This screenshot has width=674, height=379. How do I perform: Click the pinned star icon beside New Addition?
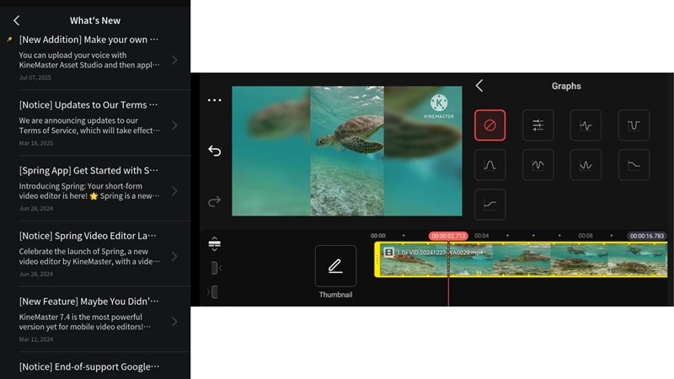click(x=9, y=39)
